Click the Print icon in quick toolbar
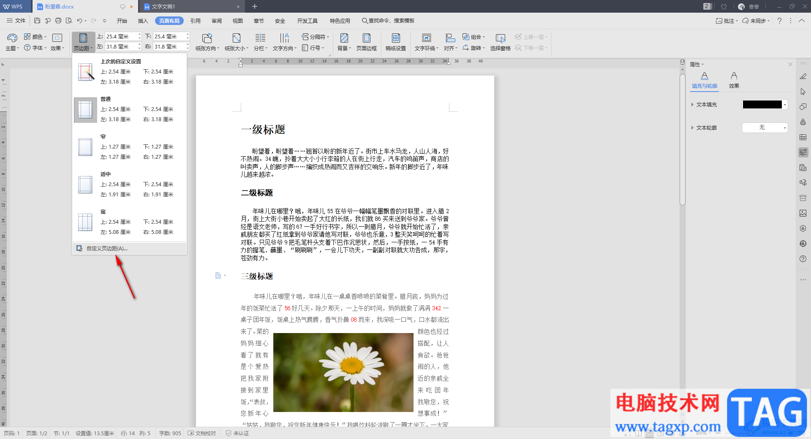Viewport: 811px width, 439px height. tap(58, 21)
